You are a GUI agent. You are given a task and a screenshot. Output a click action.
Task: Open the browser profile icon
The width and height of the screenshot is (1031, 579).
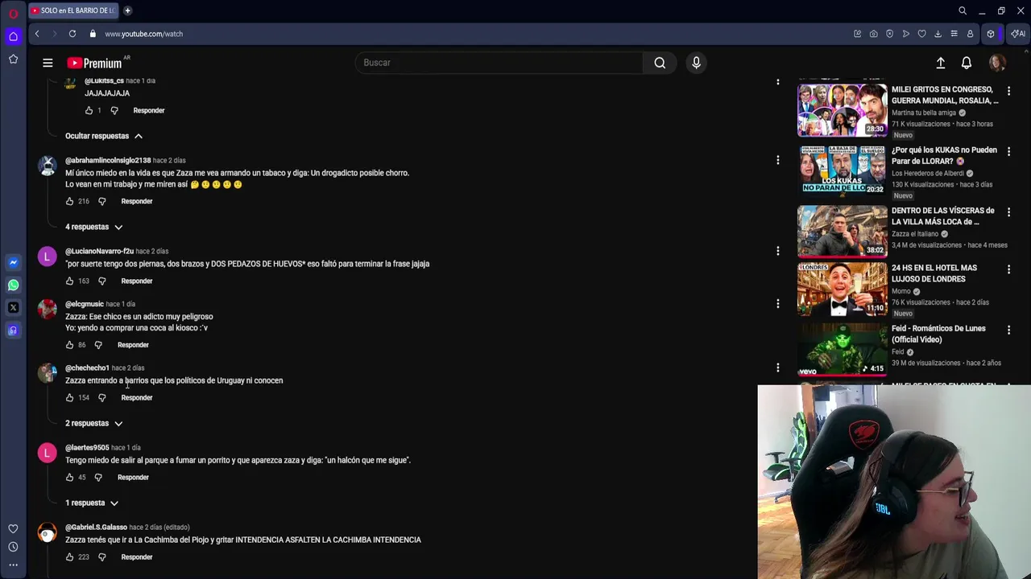pyautogui.click(x=971, y=34)
